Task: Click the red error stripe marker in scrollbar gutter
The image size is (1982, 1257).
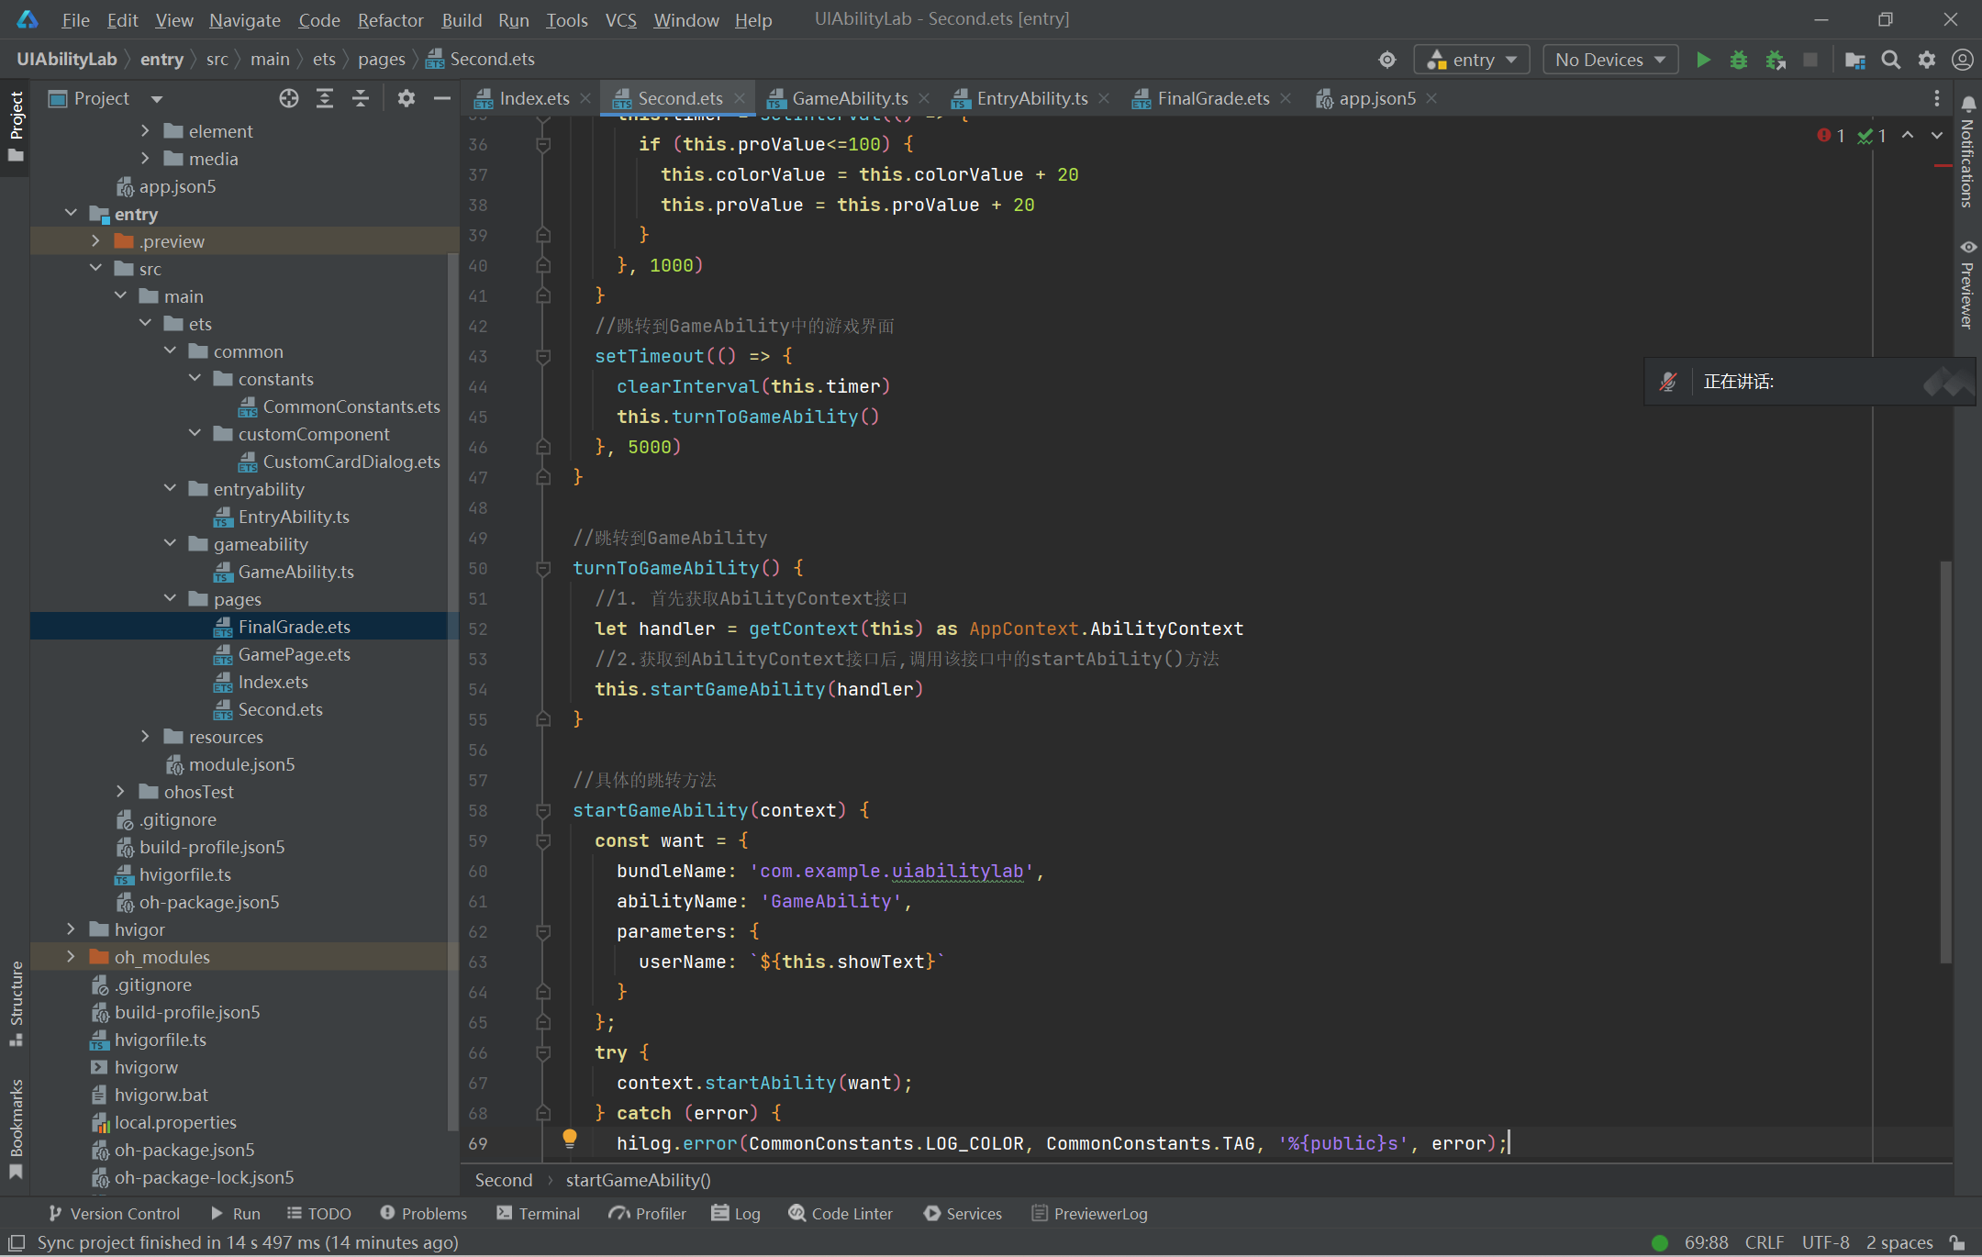Action: 1943,165
